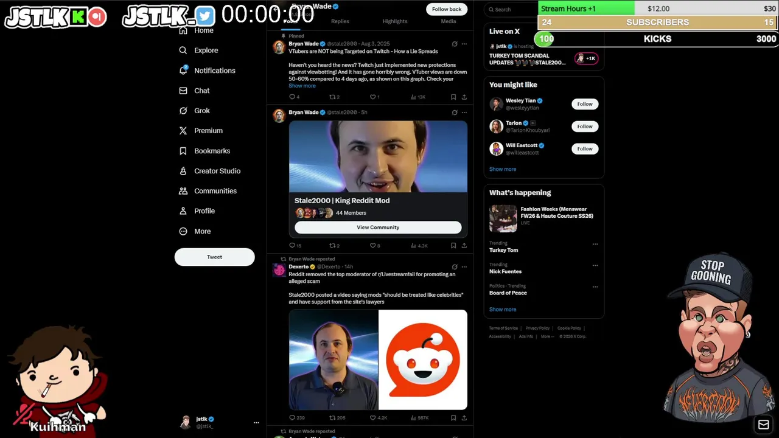Follow Will Eastcott

click(x=585, y=149)
